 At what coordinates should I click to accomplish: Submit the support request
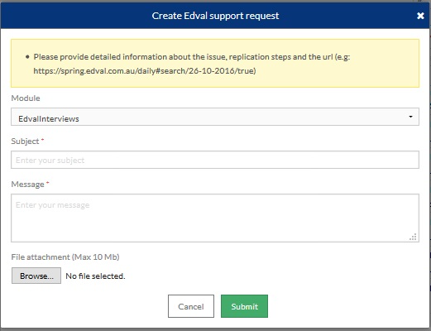[244, 306]
